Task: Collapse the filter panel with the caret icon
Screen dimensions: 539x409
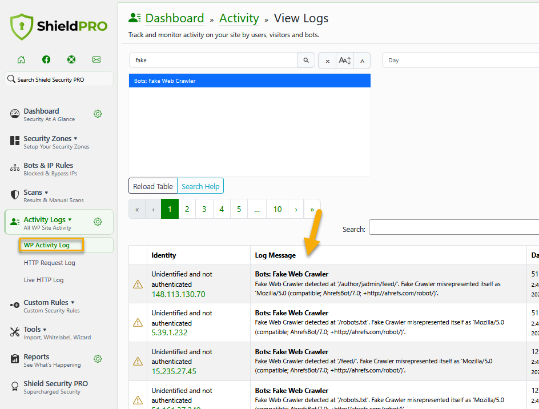Action: (x=362, y=60)
